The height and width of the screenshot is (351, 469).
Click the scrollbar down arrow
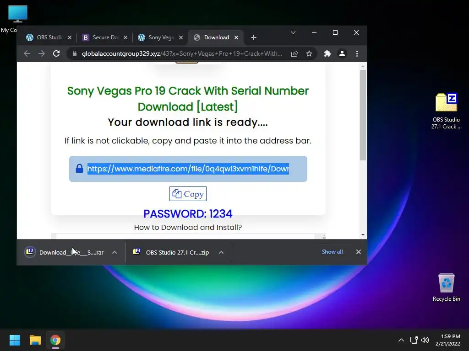363,235
